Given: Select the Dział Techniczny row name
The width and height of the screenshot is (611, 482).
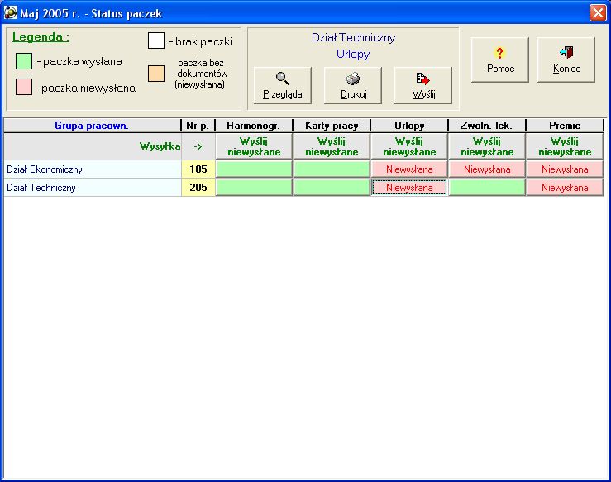Looking at the screenshot, I should click(x=93, y=188).
